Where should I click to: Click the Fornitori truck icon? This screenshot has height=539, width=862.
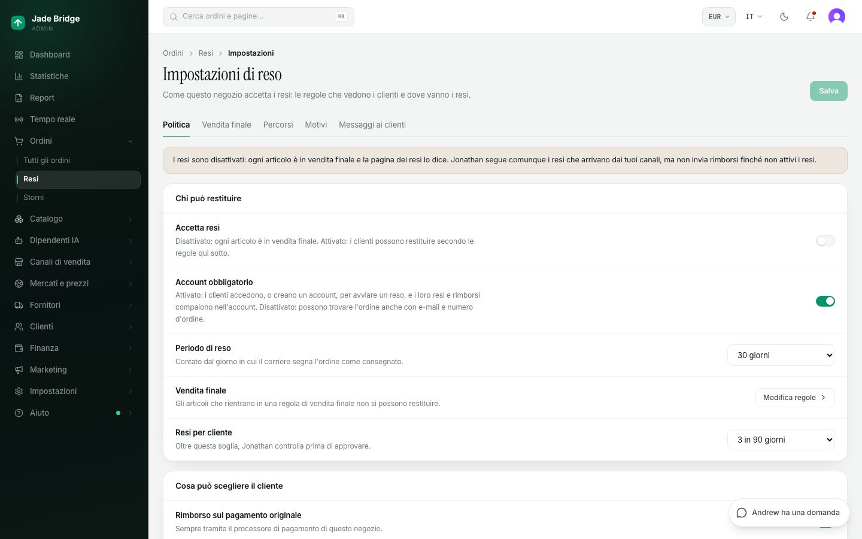[19, 305]
